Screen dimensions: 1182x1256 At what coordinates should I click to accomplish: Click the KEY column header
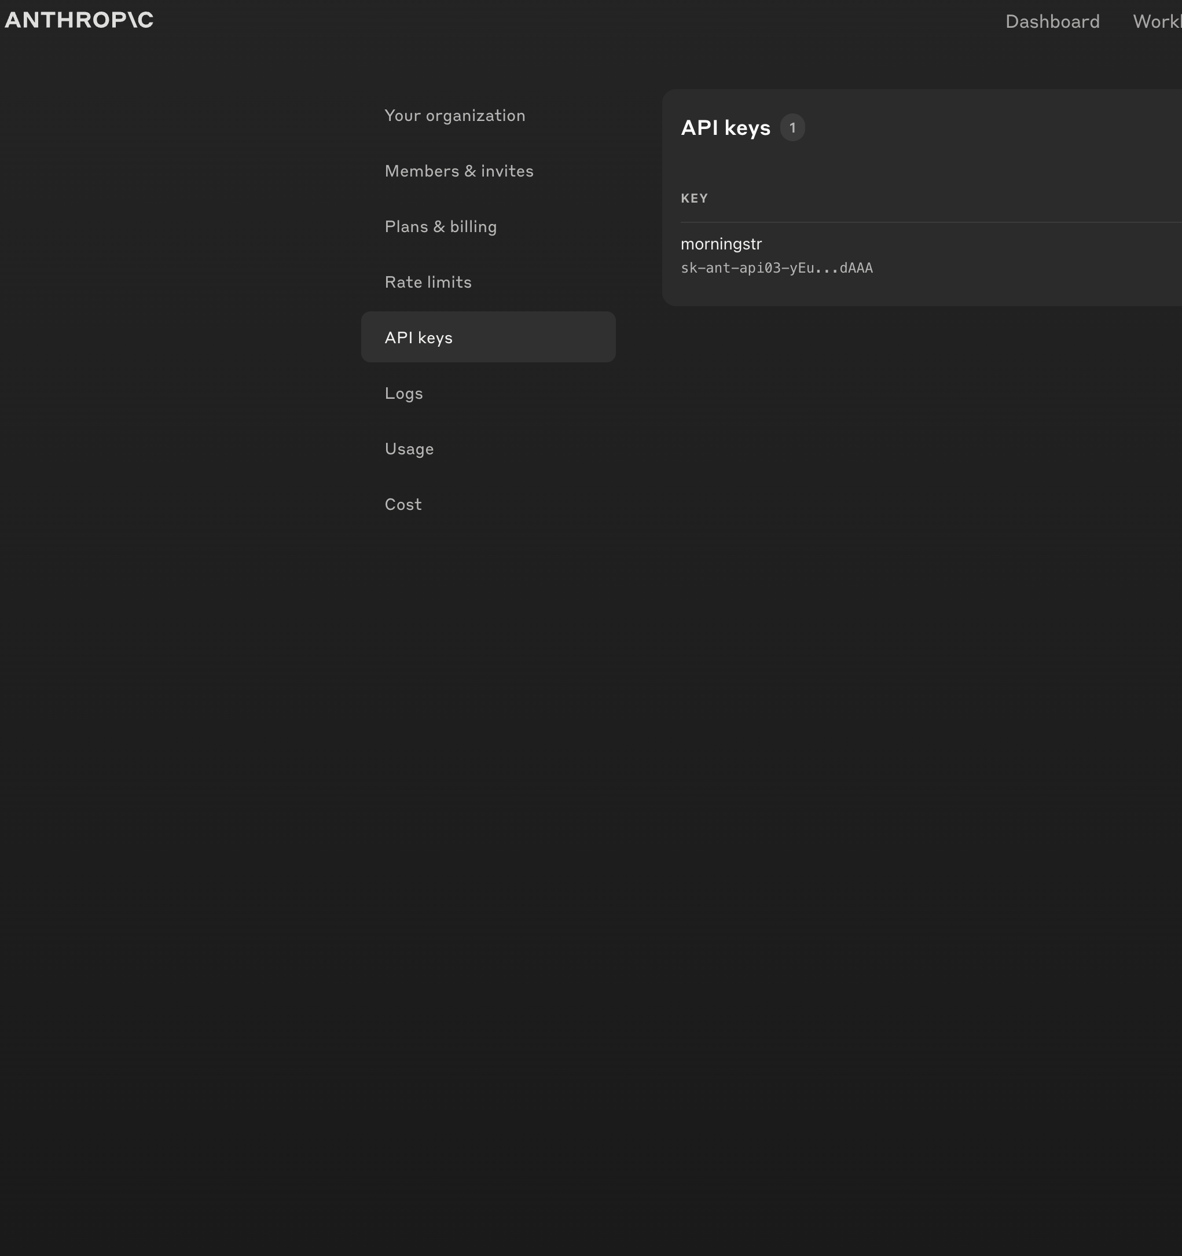693,199
